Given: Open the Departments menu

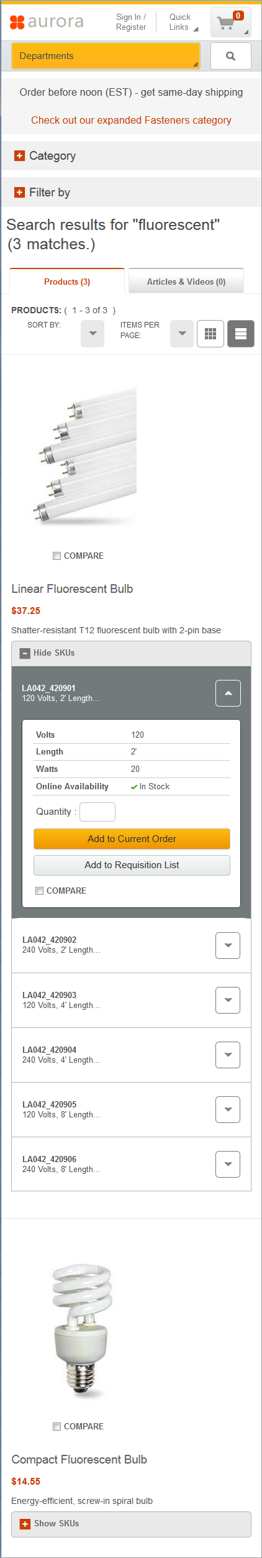Looking at the screenshot, I should tap(106, 56).
